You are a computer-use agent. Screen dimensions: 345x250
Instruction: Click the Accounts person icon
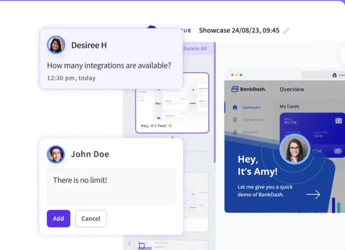[235, 132]
